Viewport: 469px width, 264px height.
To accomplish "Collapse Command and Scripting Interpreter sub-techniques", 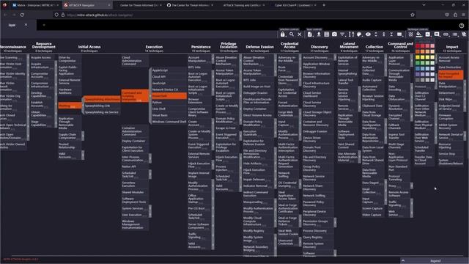I will tap(150, 96).
